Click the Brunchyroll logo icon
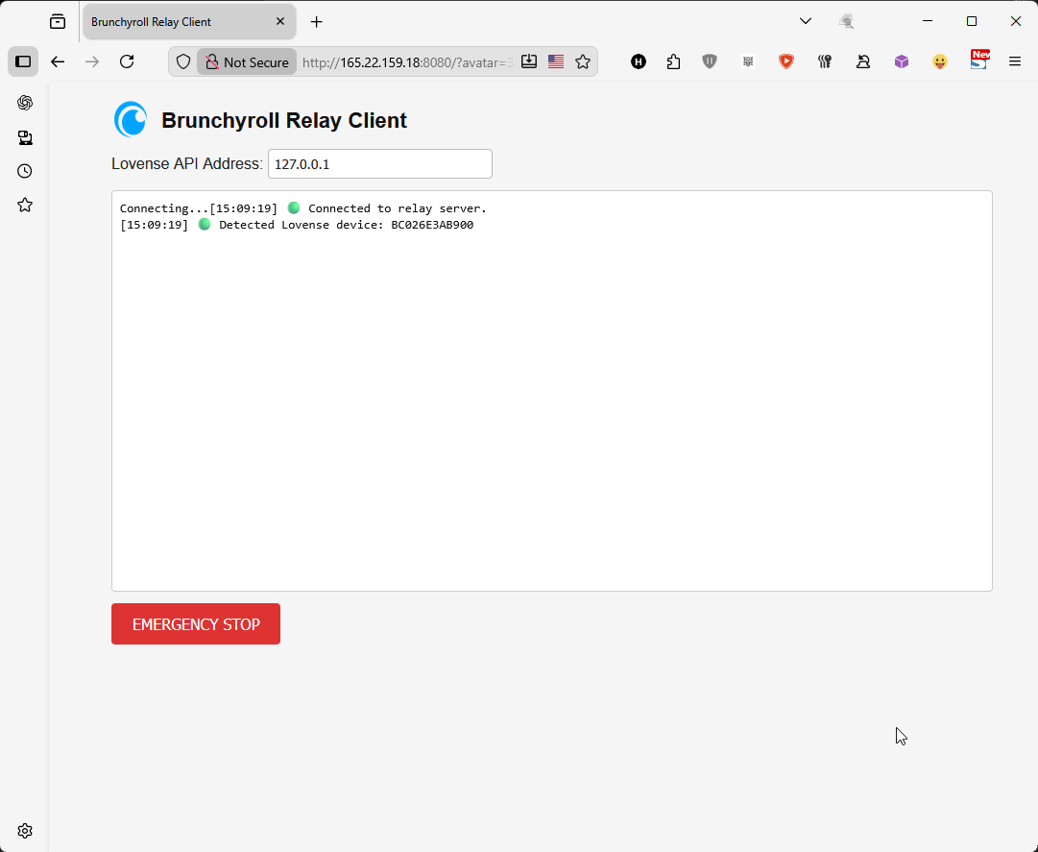The image size is (1038, 852). pyautogui.click(x=131, y=120)
